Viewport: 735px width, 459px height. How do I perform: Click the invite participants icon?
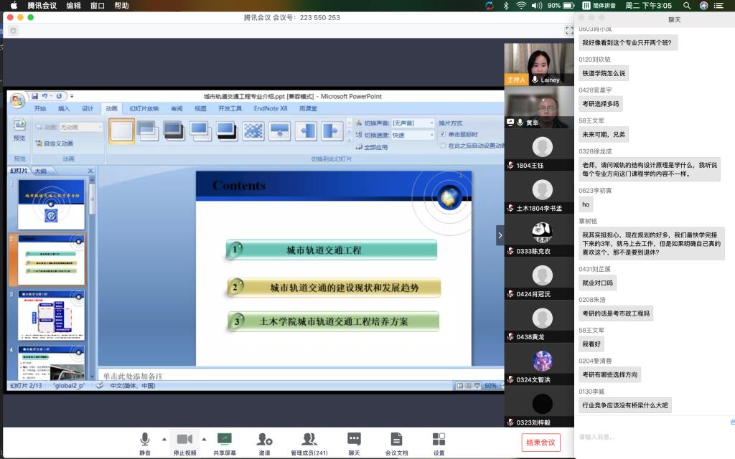265,440
